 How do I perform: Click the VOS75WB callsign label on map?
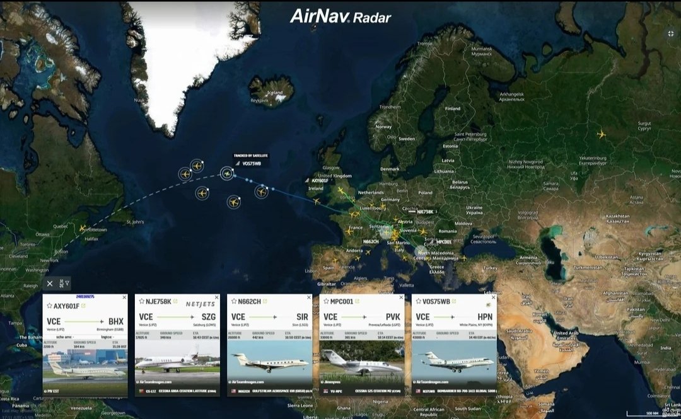tap(252, 164)
